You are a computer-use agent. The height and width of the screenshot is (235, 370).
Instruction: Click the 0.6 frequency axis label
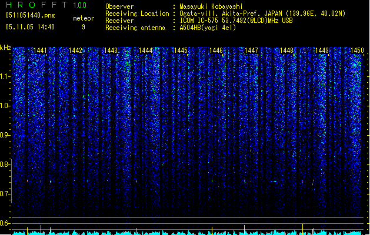click(x=5, y=223)
